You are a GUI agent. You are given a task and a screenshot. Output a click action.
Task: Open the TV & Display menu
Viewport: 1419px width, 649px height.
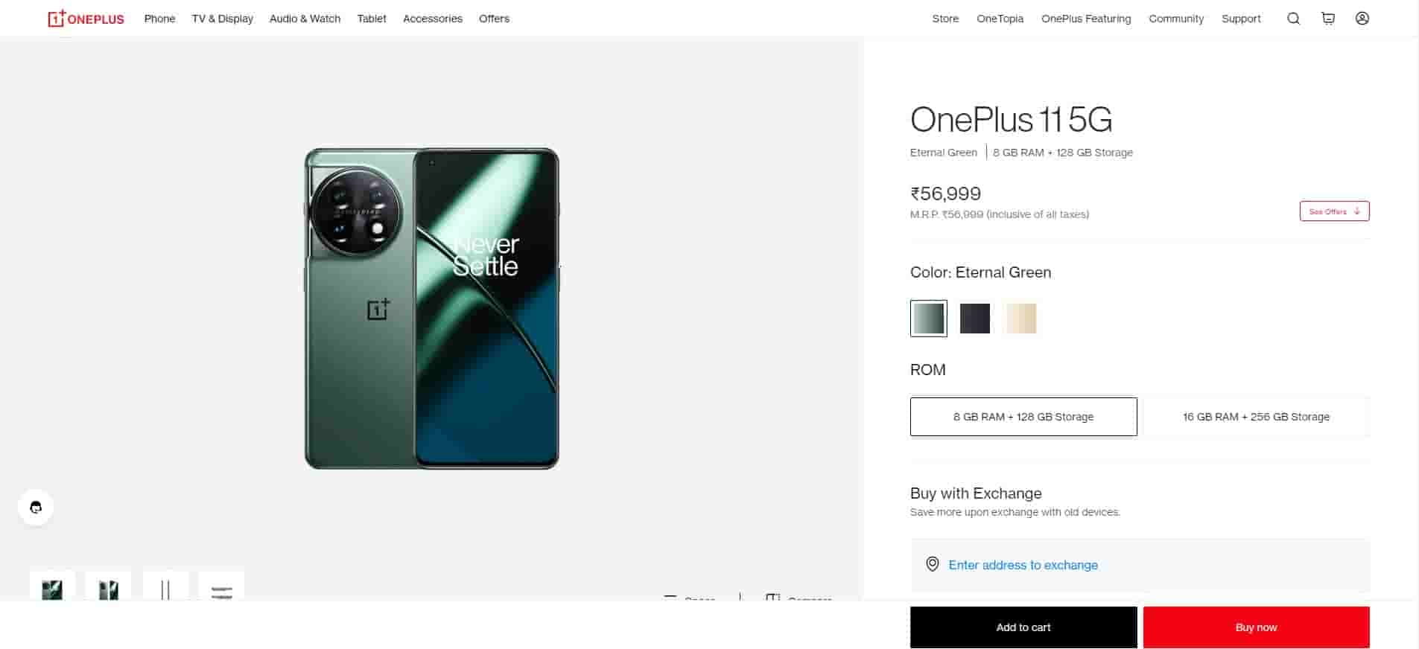pyautogui.click(x=222, y=19)
